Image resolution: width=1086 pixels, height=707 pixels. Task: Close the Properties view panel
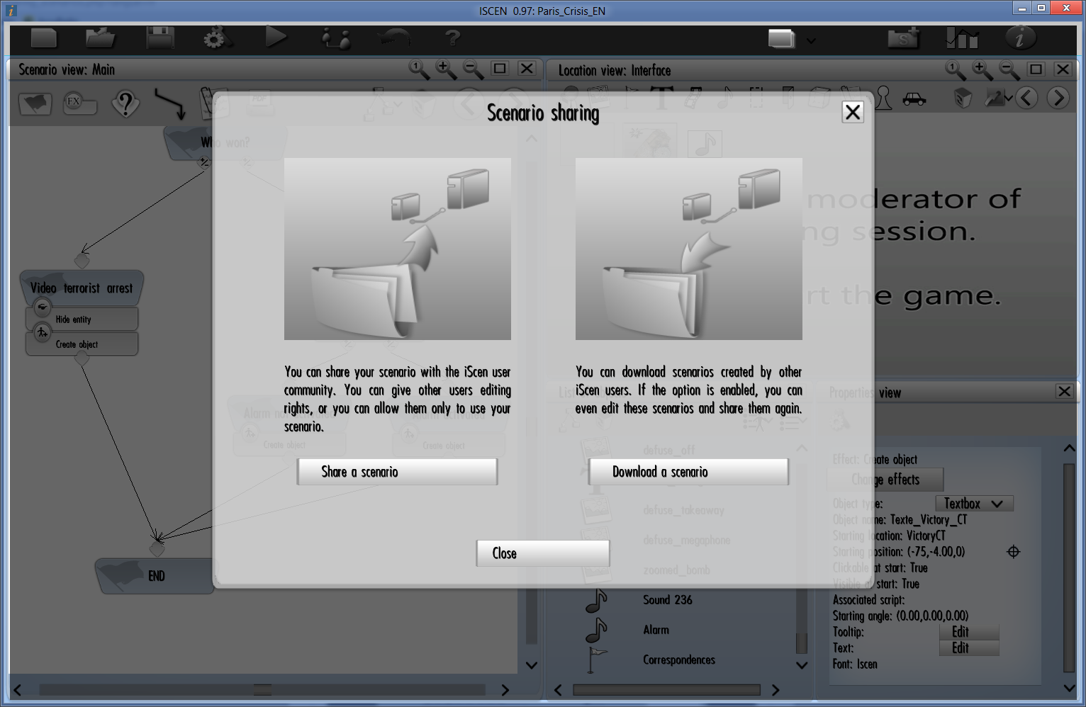coord(1064,391)
